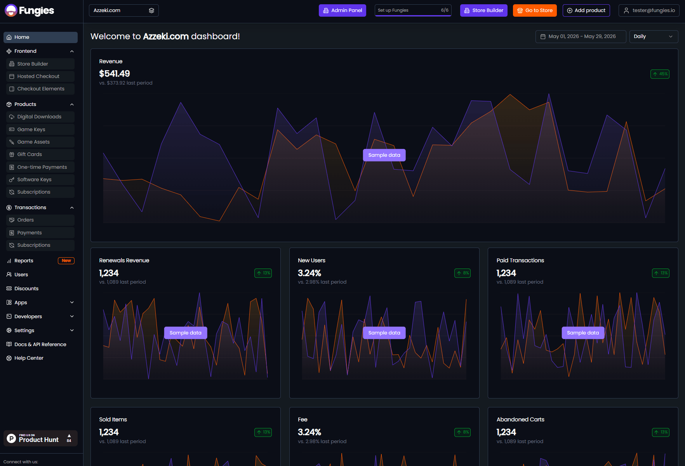Click the Fungies logo icon

pyautogui.click(x=11, y=10)
